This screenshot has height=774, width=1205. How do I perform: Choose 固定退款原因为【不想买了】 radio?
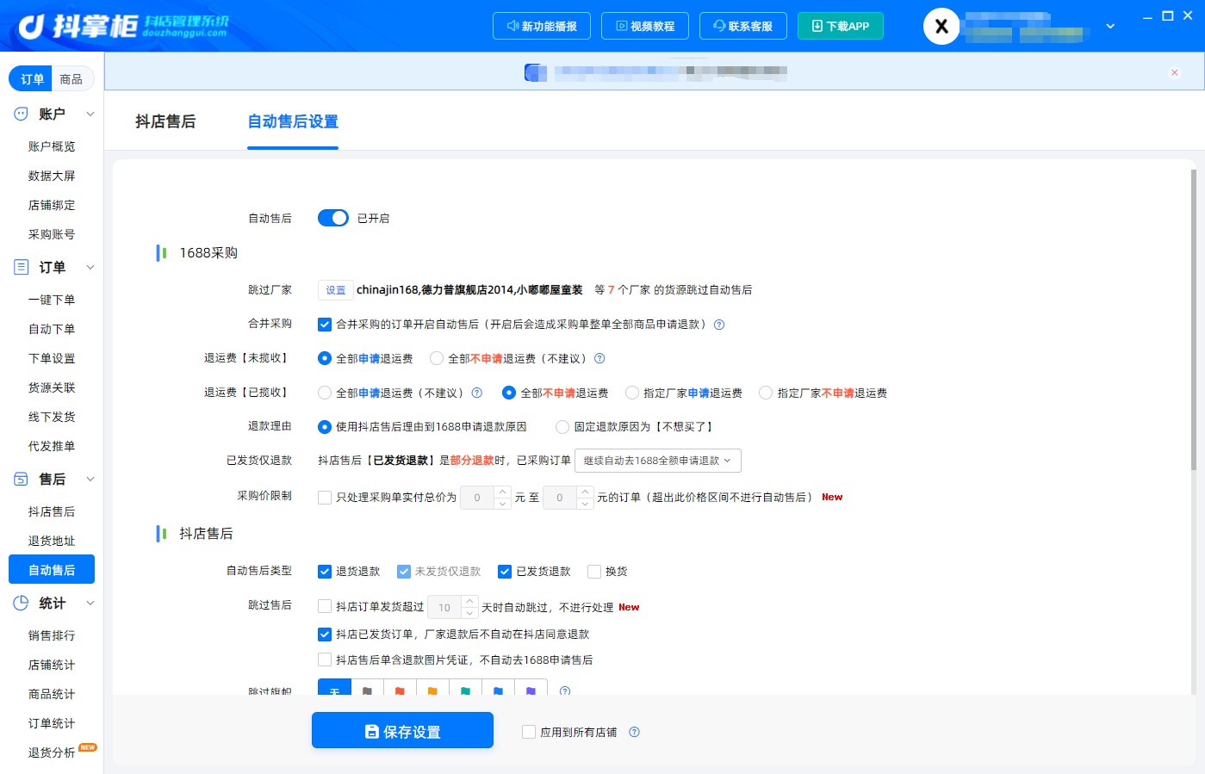(562, 426)
